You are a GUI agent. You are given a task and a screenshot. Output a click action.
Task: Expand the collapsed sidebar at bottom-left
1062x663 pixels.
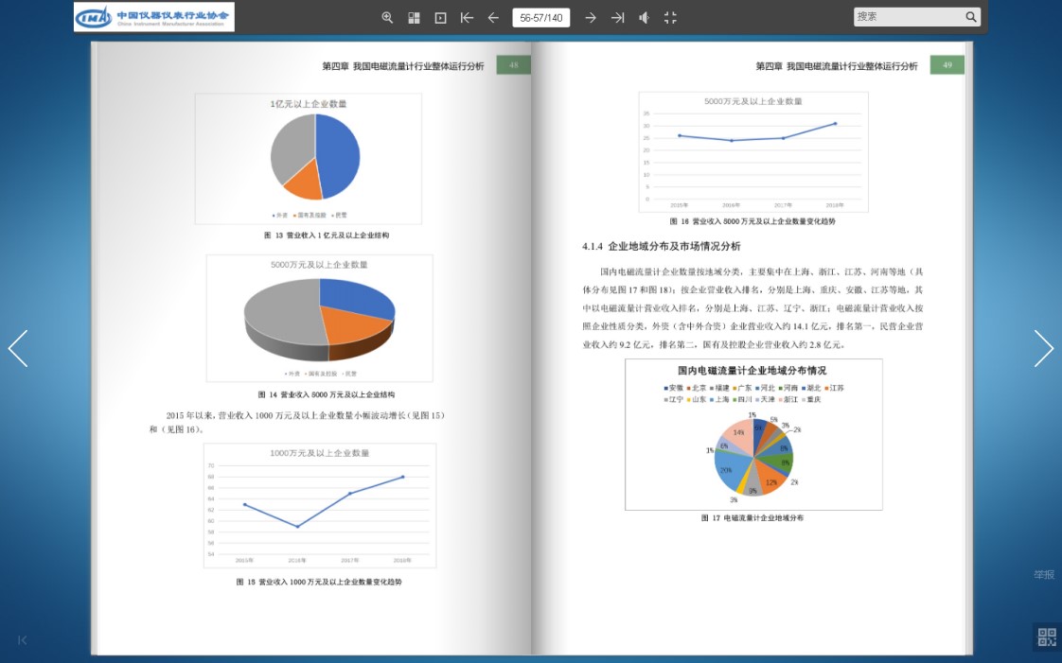pos(23,640)
